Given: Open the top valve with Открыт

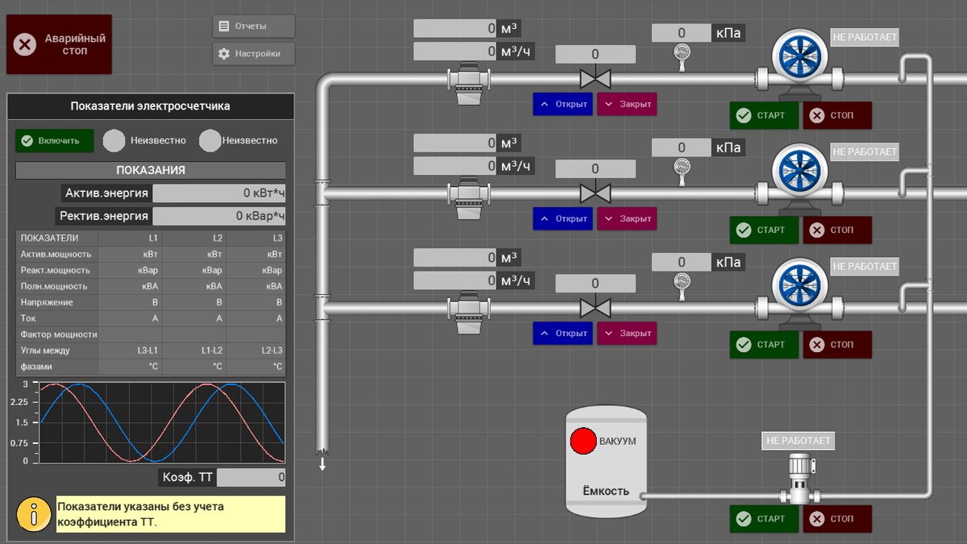Looking at the screenshot, I should point(562,104).
